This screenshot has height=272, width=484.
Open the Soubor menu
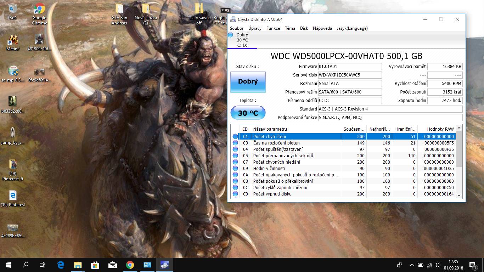pyautogui.click(x=237, y=28)
